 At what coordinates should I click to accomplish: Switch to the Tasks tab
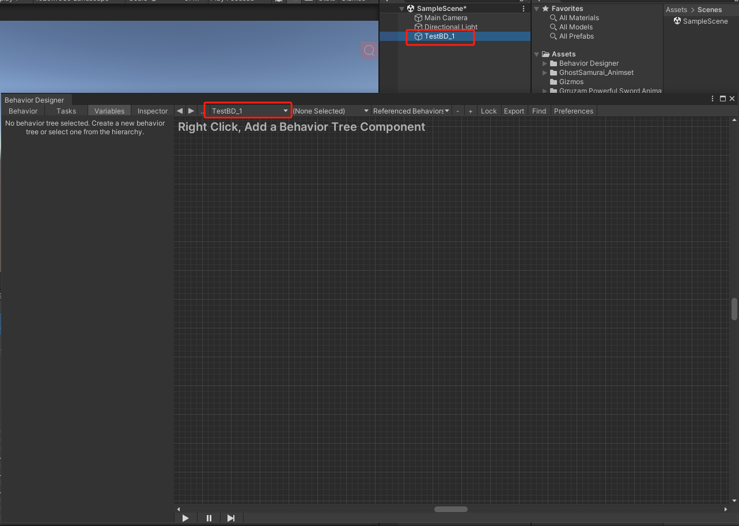66,111
